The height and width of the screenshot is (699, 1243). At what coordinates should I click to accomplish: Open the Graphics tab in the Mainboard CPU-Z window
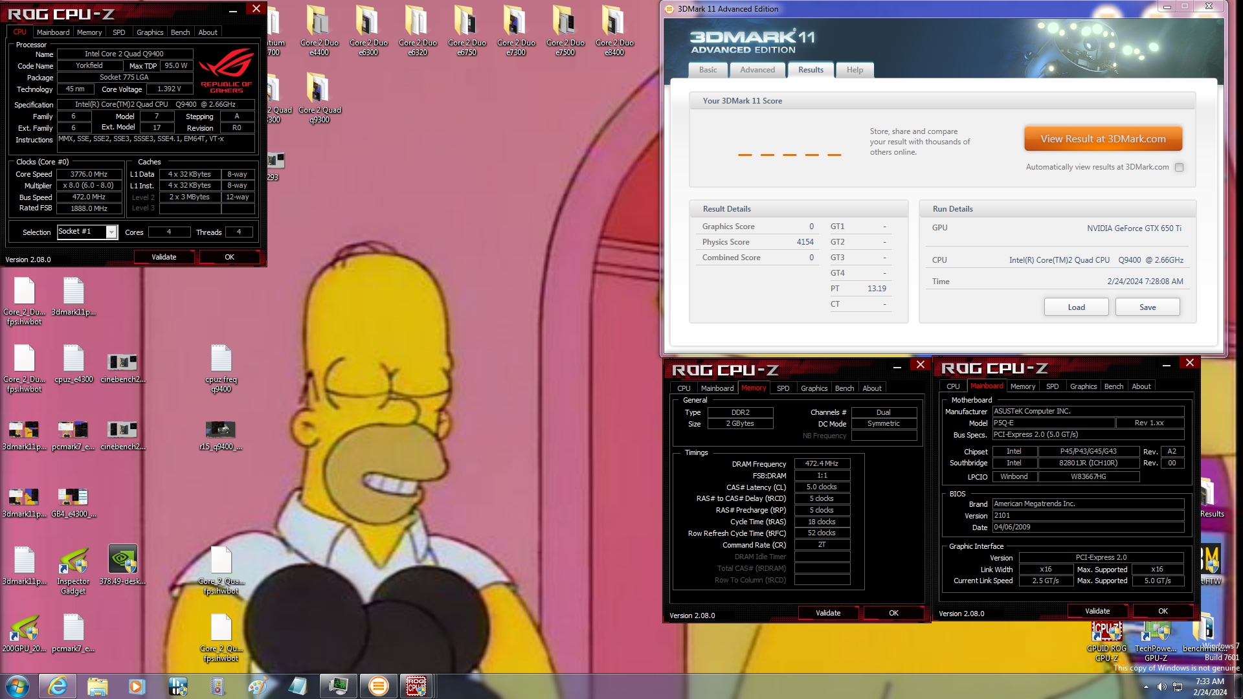[x=1083, y=386]
